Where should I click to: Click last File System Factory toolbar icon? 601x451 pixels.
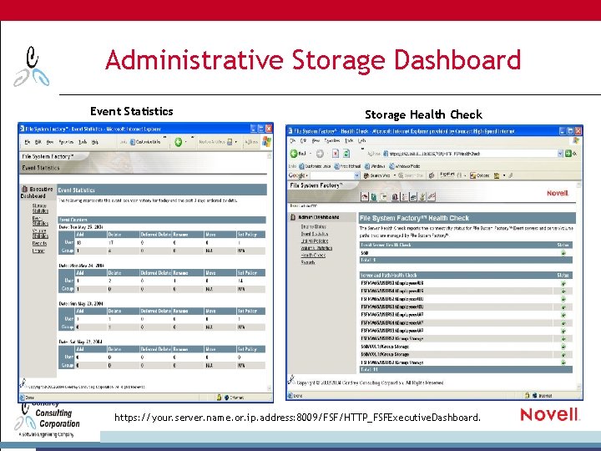pyautogui.click(x=432, y=197)
